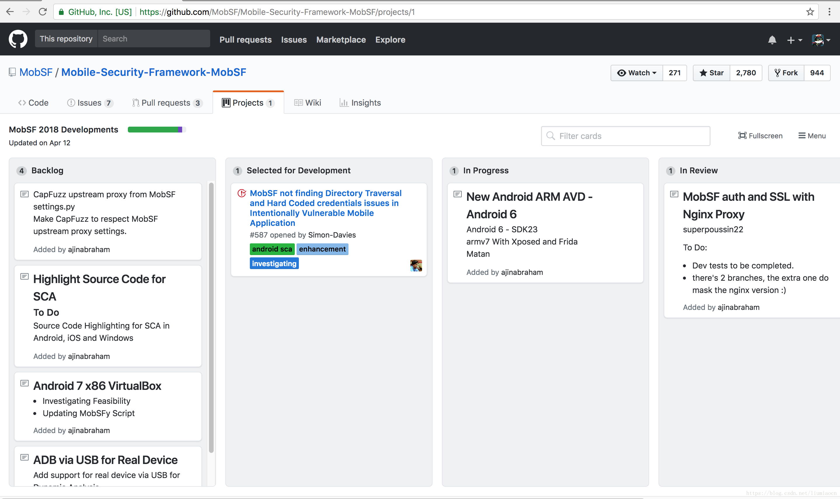This screenshot has height=499, width=840.
Task: Click the magnifier icon in Filter cards box
Action: pyautogui.click(x=550, y=135)
